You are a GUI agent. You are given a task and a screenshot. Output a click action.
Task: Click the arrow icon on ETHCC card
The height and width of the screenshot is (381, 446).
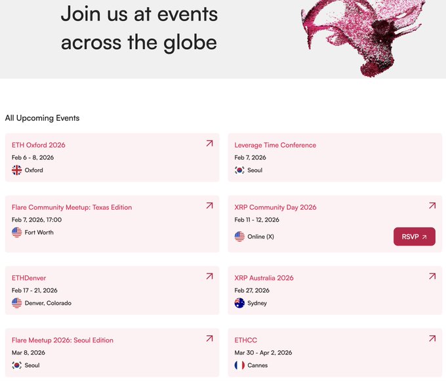(x=432, y=338)
